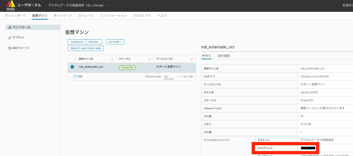Go to the 仮想マシン tab
The width and height of the screenshot is (353, 156).
click(x=40, y=16)
